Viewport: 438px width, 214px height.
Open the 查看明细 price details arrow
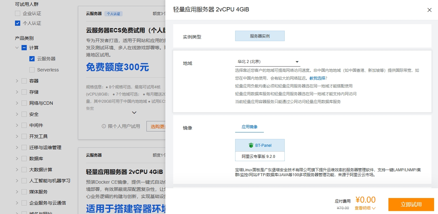pyautogui.click(x=373, y=208)
